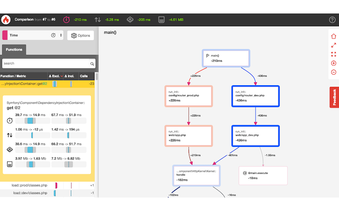The width and height of the screenshot is (339, 211).
Task: Open the help question mark icon
Action: [332, 20]
